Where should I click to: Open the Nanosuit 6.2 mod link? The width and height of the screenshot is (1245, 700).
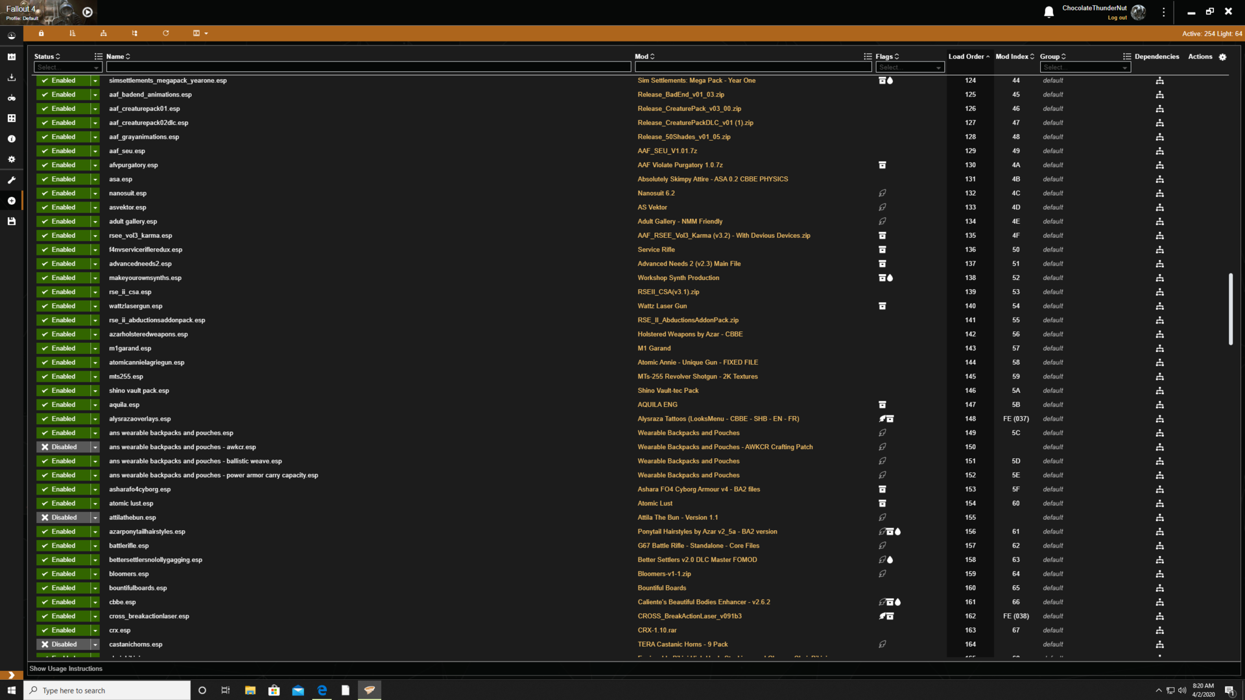[656, 193]
